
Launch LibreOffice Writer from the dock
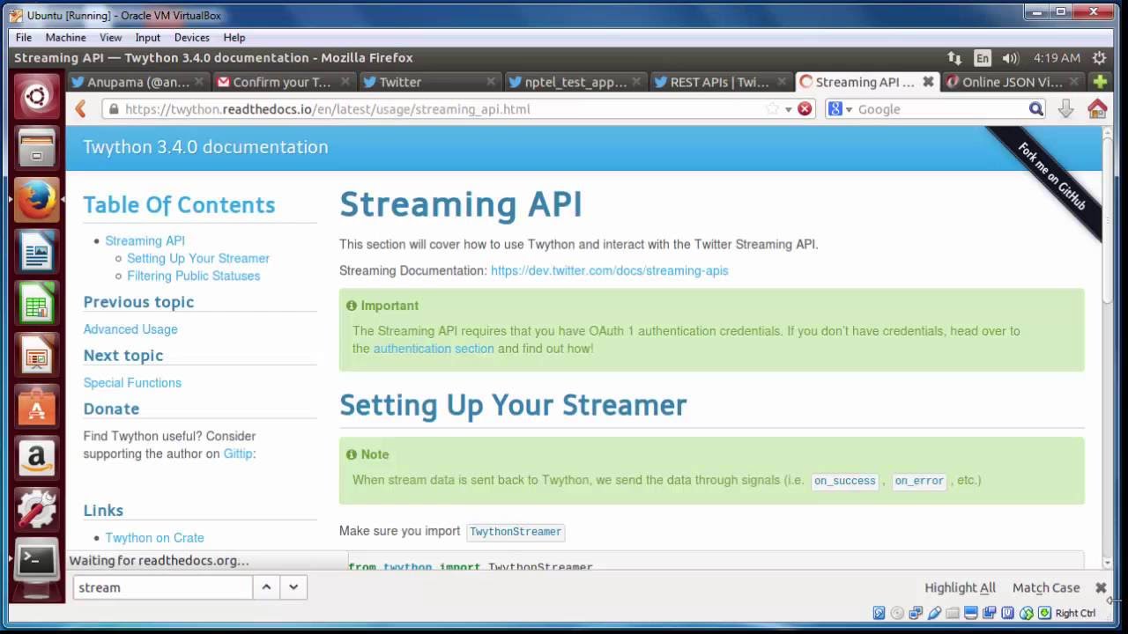[36, 254]
